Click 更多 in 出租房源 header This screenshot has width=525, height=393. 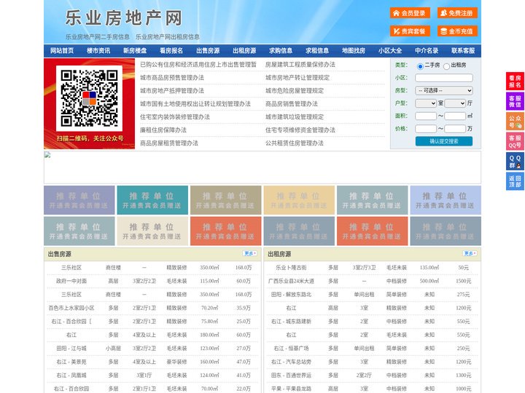click(470, 253)
